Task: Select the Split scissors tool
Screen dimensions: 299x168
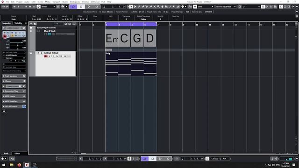Action: [x=147, y=7]
